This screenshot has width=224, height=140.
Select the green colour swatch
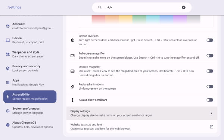(139, 19)
